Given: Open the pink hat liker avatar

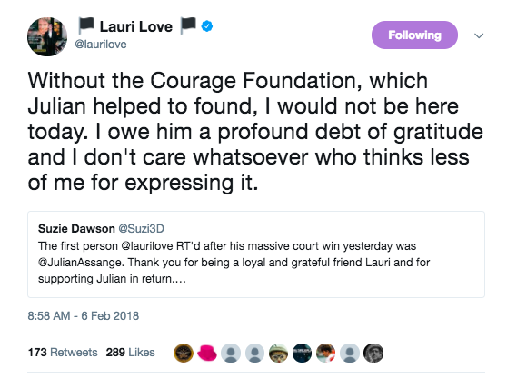Looking at the screenshot, I should [x=207, y=353].
